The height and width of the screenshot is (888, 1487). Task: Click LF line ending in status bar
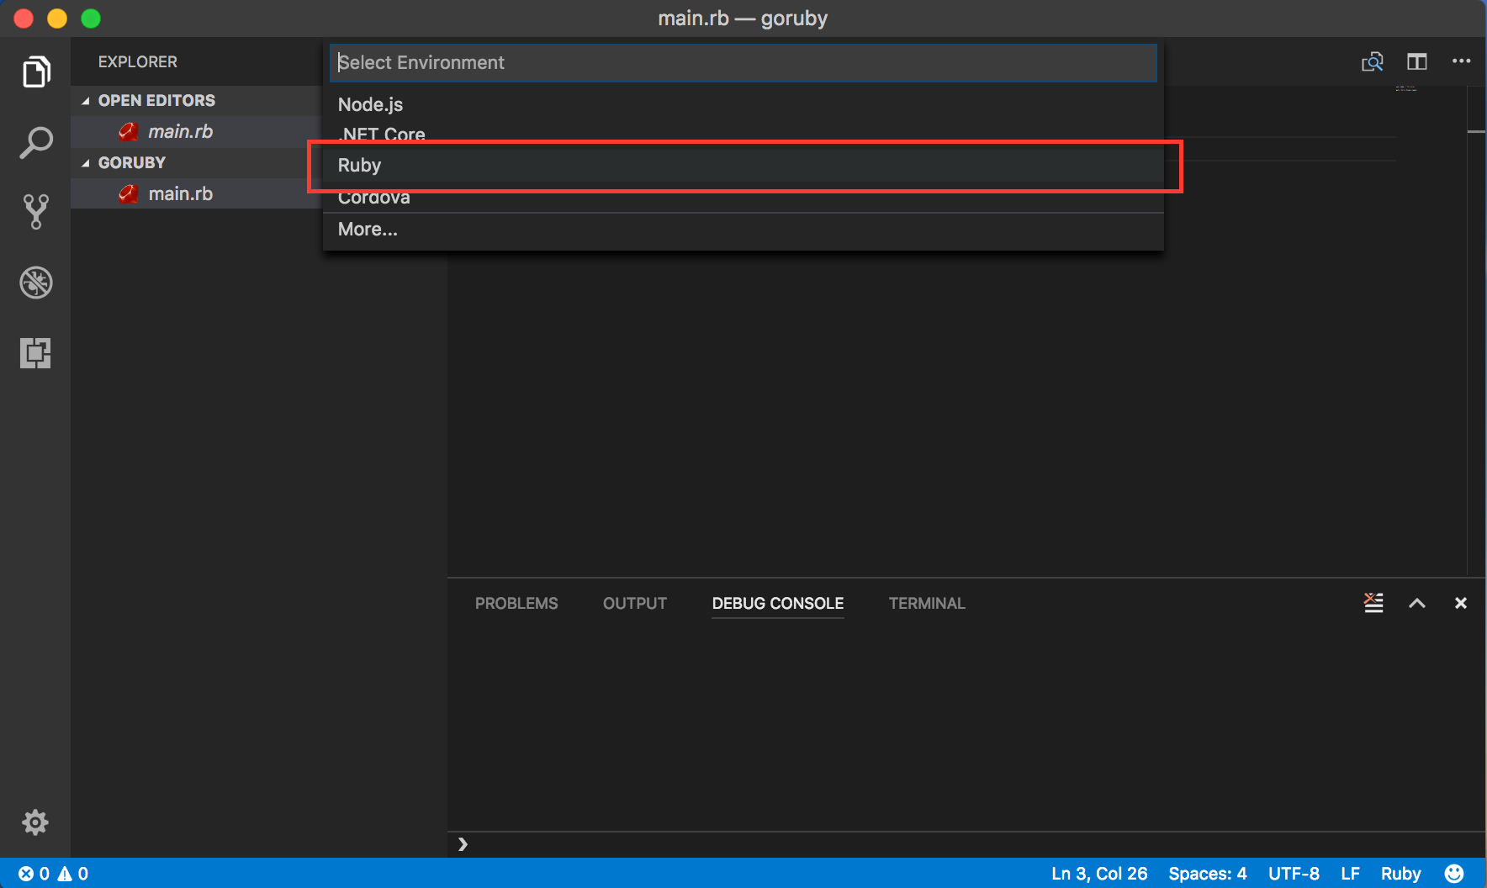(1350, 874)
